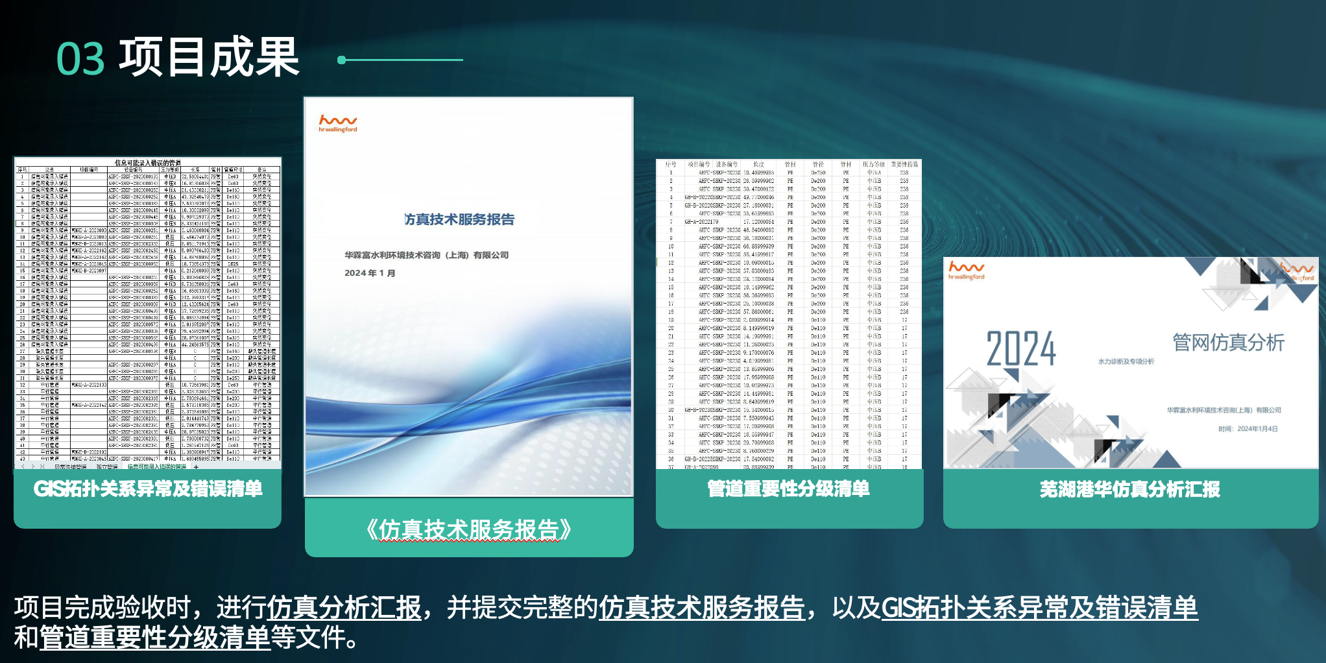Click the large 2024 text on presentation cover
The width and height of the screenshot is (1326, 663).
pyautogui.click(x=1020, y=349)
